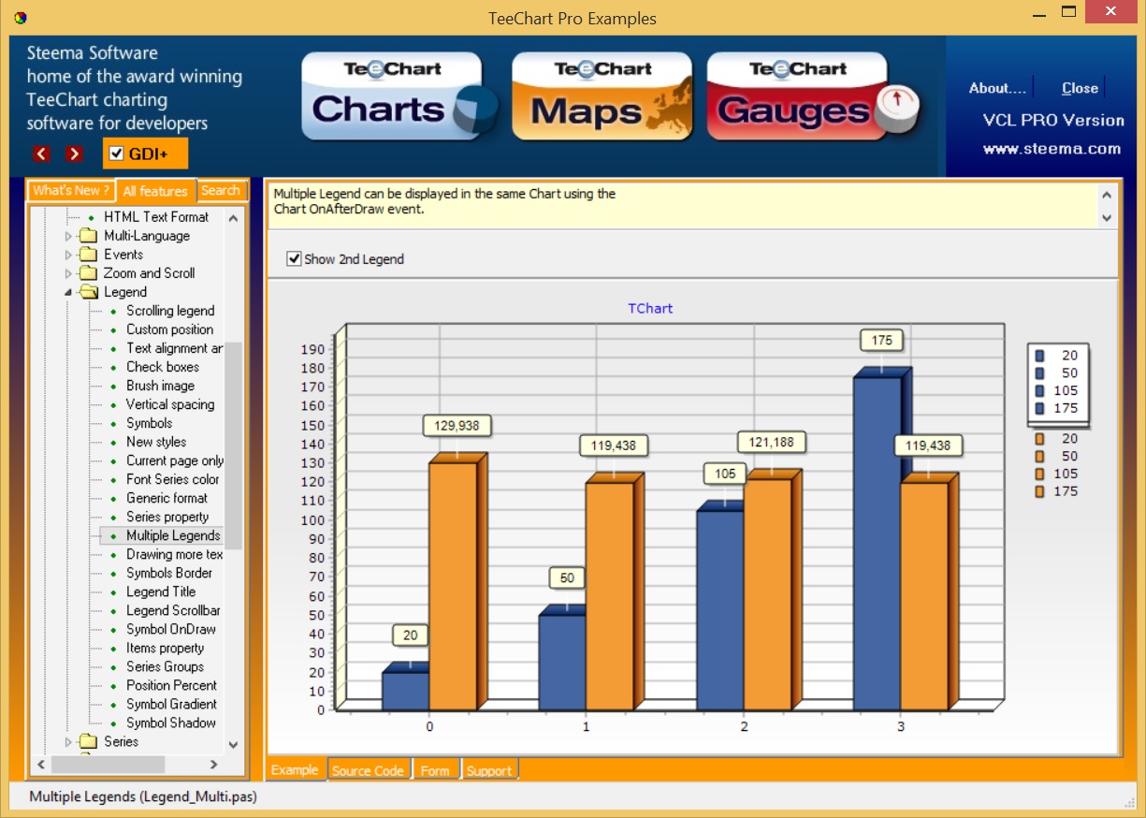Screen dimensions: 1146x818
Task: Select Legend Title example
Action: [x=161, y=592]
